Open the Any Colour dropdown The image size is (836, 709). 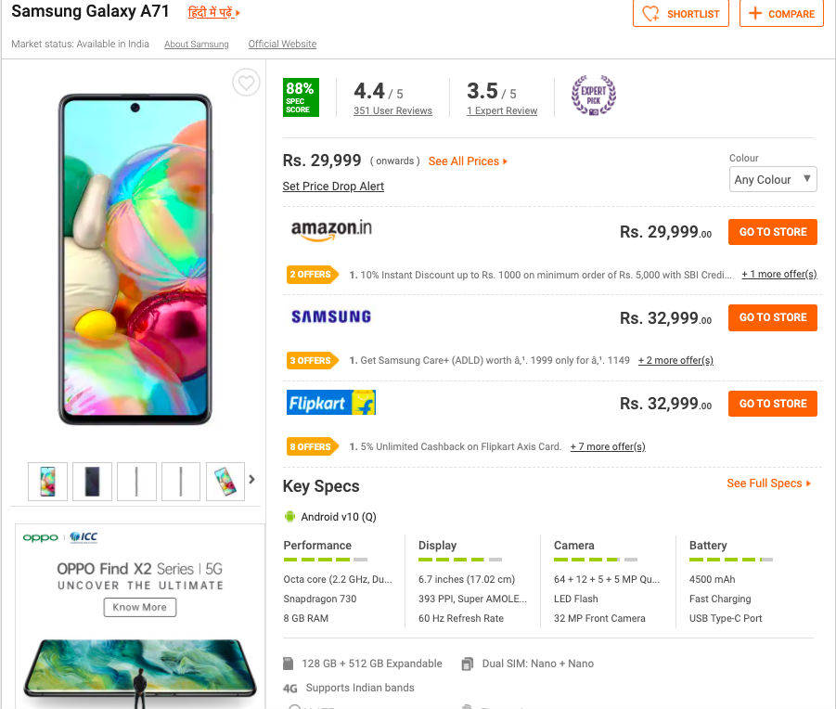tap(773, 180)
